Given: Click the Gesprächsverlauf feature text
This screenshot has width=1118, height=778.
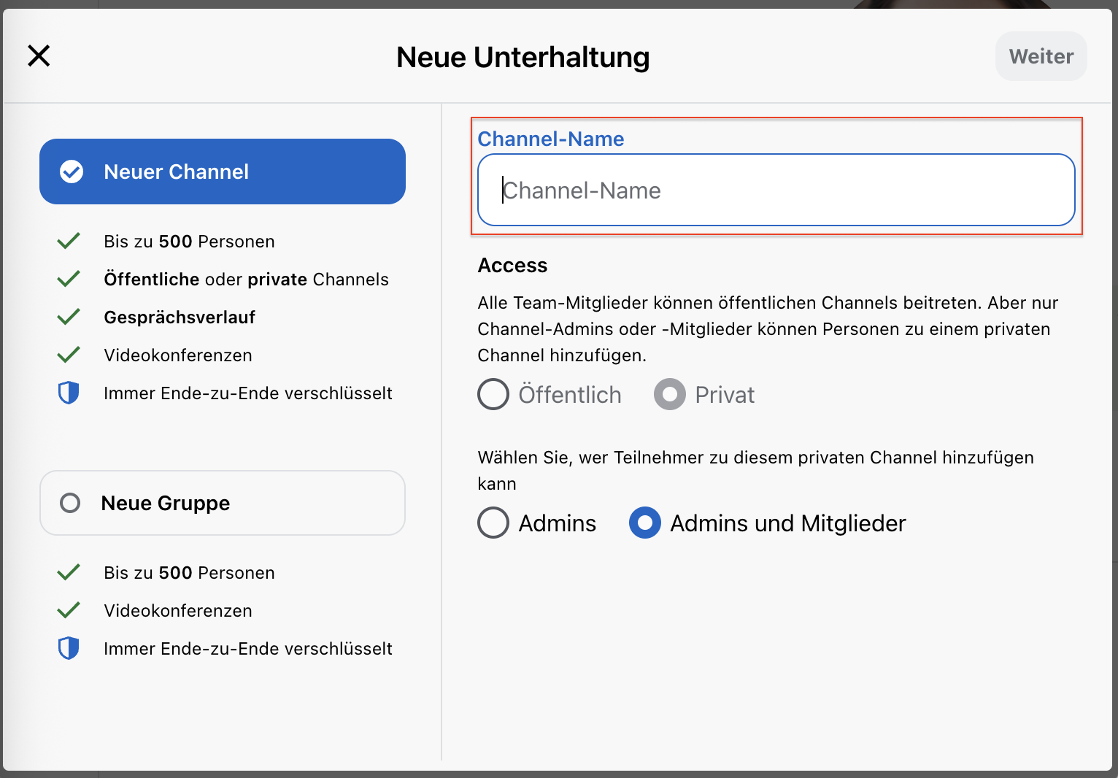Looking at the screenshot, I should tap(180, 317).
